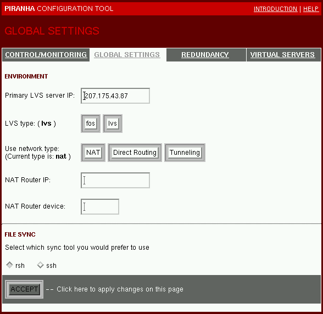Open the HELP link
Viewport: 323px width, 314px height.
click(x=311, y=9)
